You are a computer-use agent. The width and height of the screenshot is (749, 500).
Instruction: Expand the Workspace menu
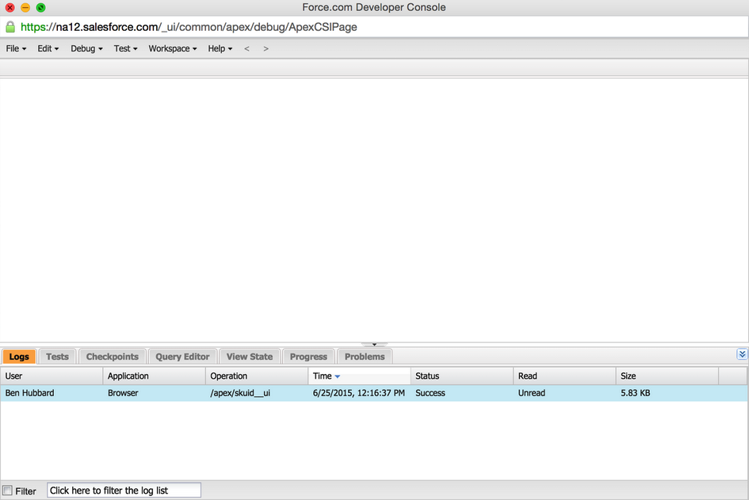tap(172, 48)
